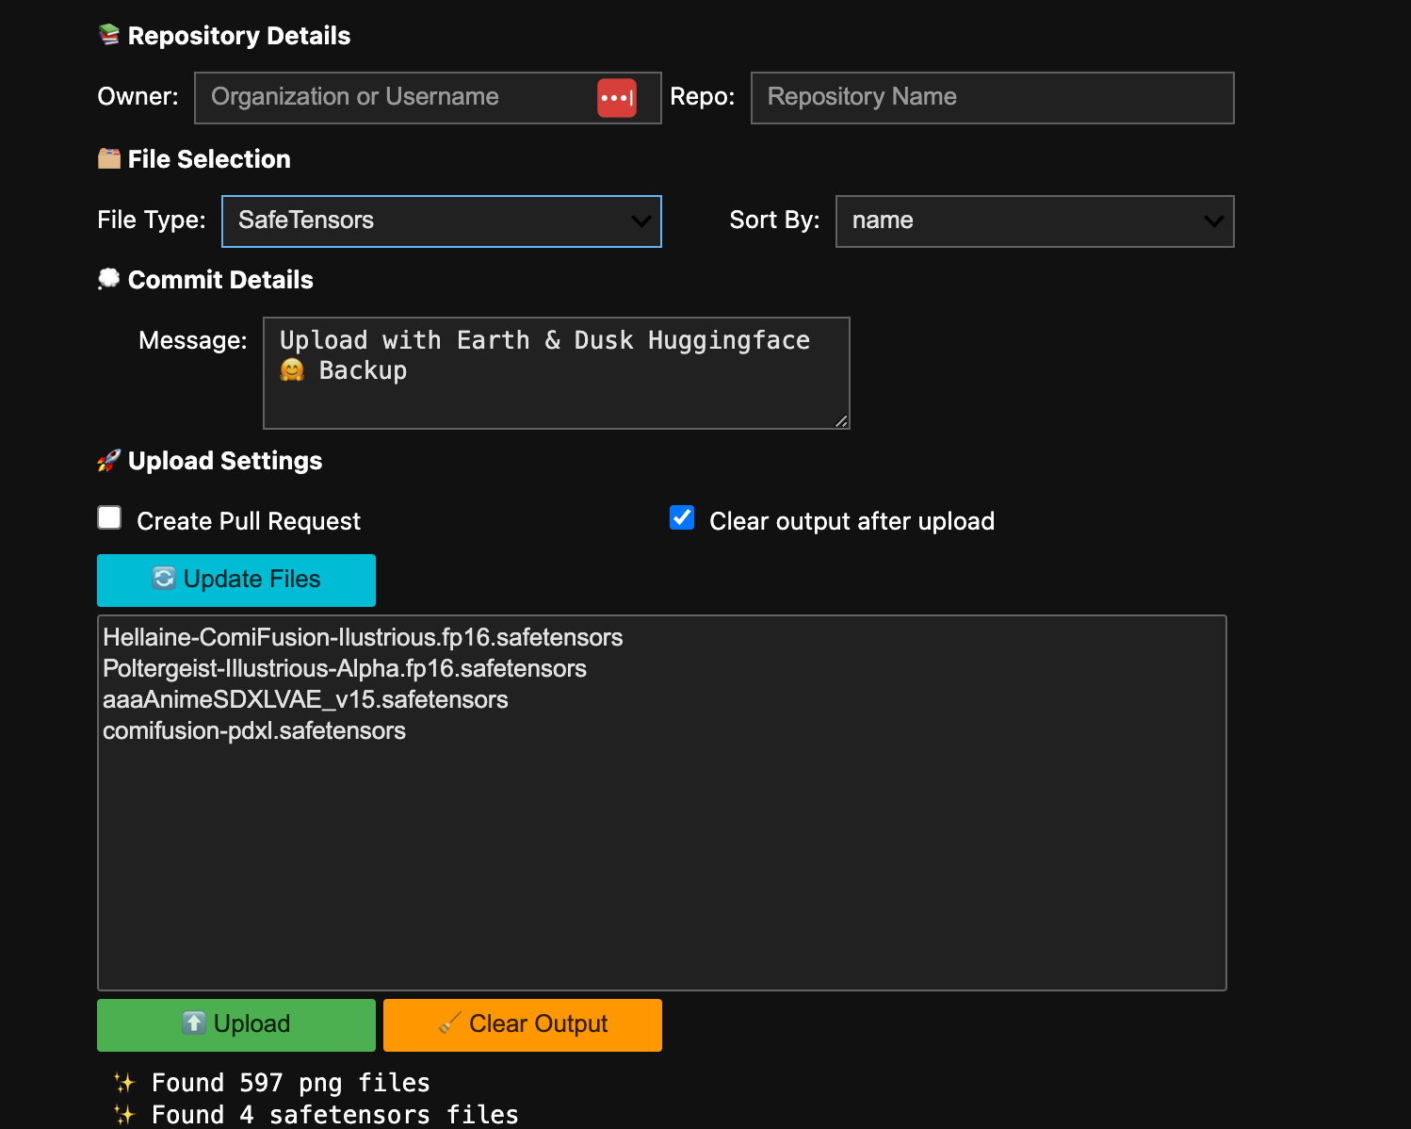Select Hellaine-ComiFusion-Ilustrious.fp16.safetensors in the file list
The width and height of the screenshot is (1411, 1129).
[363, 638]
